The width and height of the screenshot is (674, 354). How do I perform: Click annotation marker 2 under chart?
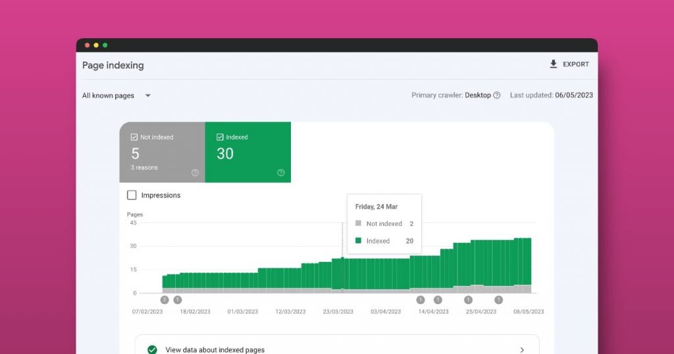[165, 300]
